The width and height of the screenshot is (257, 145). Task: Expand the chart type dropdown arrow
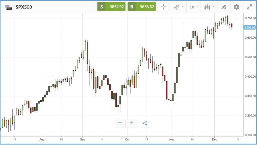[x=213, y=6]
